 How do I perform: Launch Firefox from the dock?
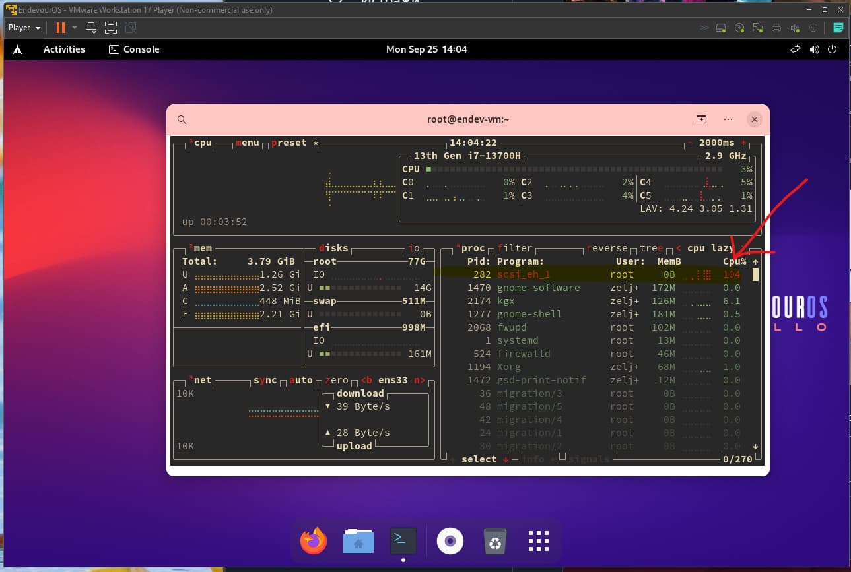pyautogui.click(x=314, y=541)
